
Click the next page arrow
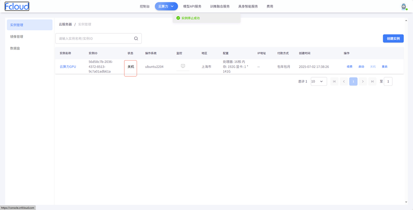[x=363, y=82]
